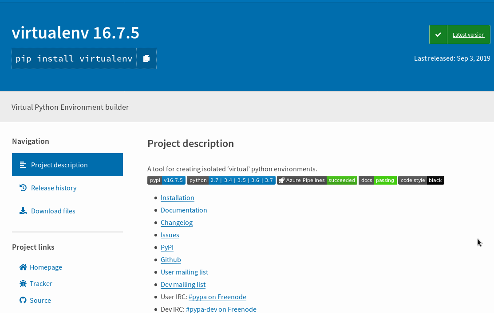Click the python versions badge
The image size is (494, 313).
tap(231, 180)
